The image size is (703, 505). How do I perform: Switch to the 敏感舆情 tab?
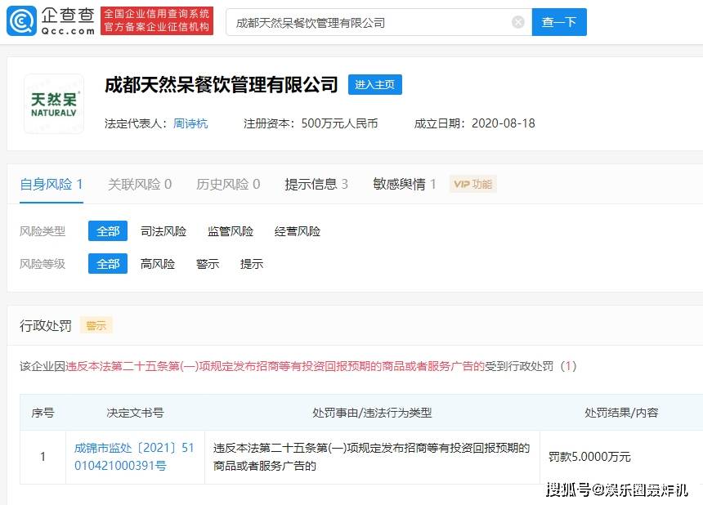coord(405,184)
